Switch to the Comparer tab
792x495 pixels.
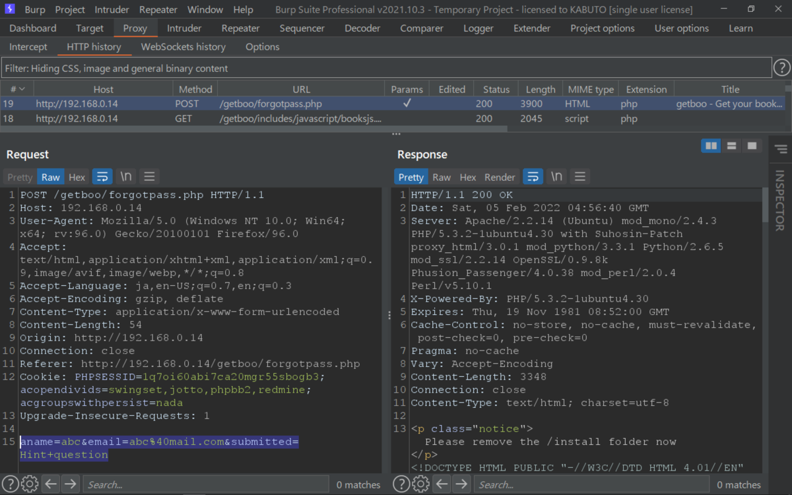422,28
